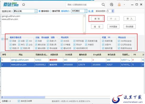Click the 停止 button
Screen dimensions: 145x104
113,19
